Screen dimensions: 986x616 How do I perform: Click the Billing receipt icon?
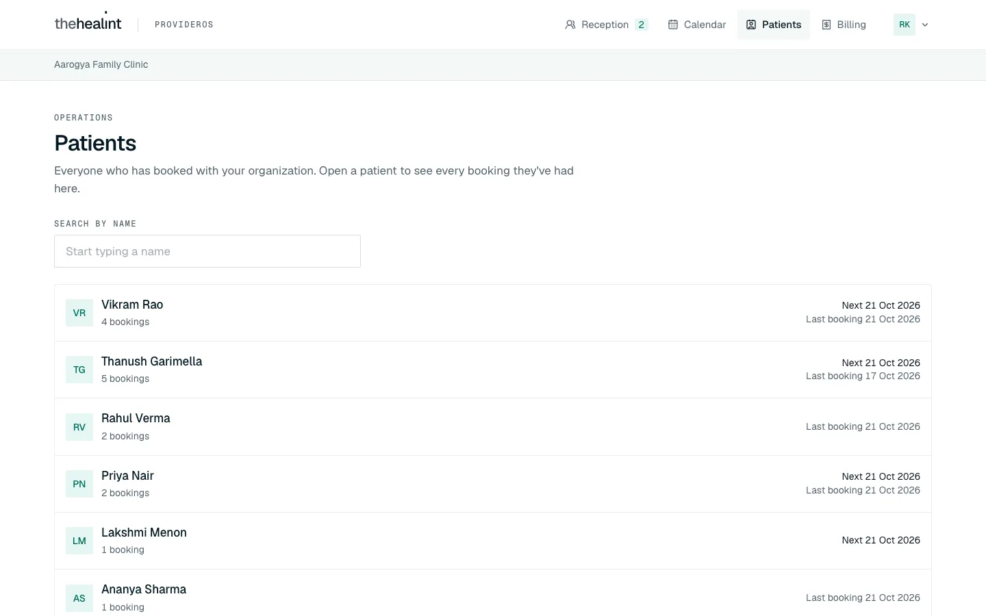coord(826,25)
